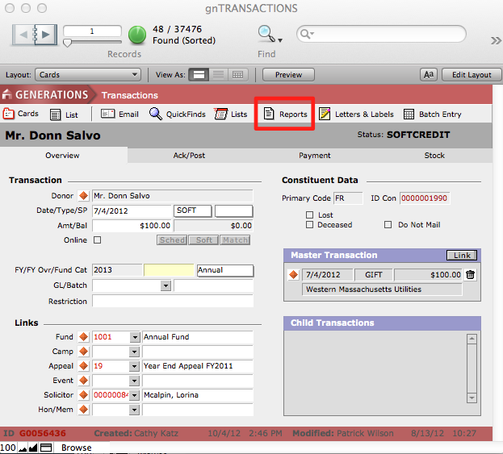503x454 pixels.
Task: Click the Restriction input field
Action: point(173,302)
